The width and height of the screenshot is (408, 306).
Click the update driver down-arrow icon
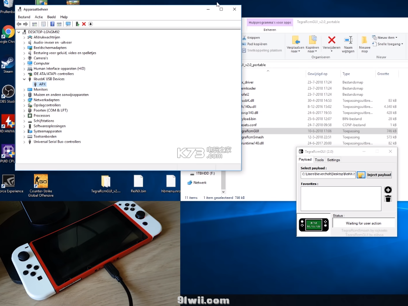(91, 24)
